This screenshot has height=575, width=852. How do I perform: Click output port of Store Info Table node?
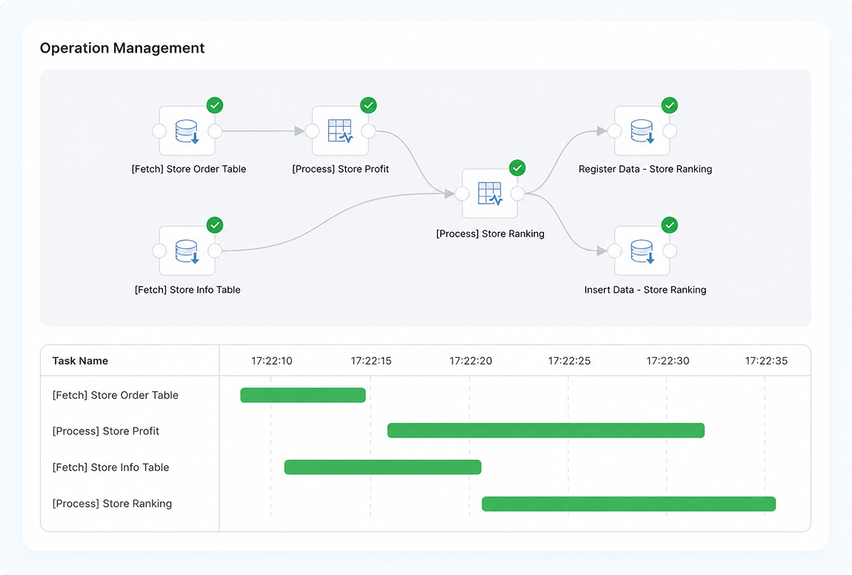215,250
